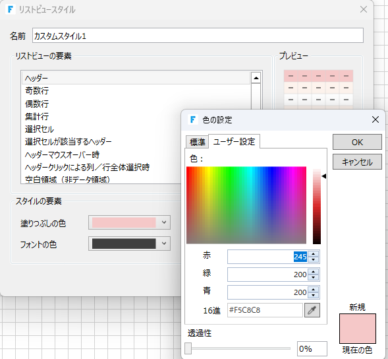Screen dimensions: 388x359
Task: Expand the フォントの色 dropdown
Action: coord(164,244)
